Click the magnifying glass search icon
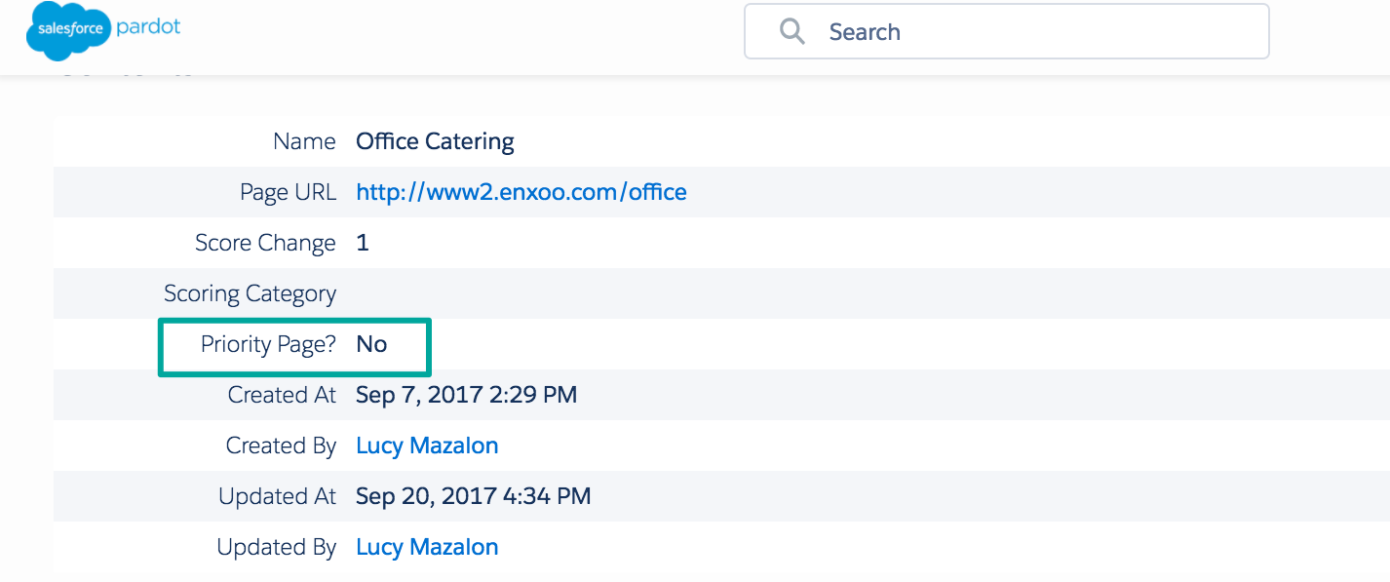Viewport: 1390px width, 582px height. (792, 31)
